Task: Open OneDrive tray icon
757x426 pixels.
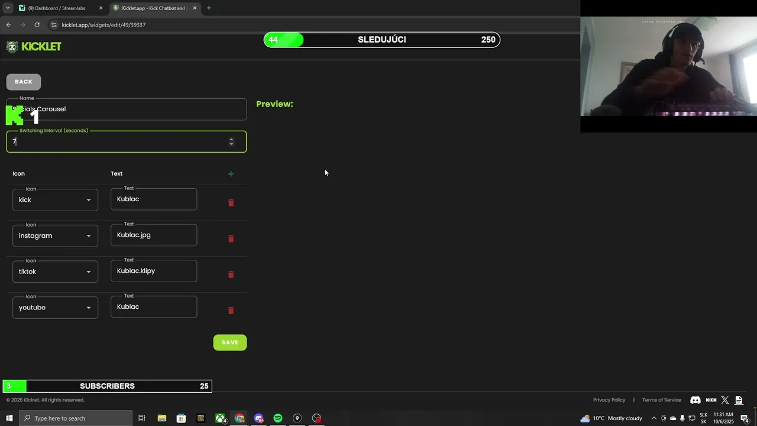Action: point(672,418)
